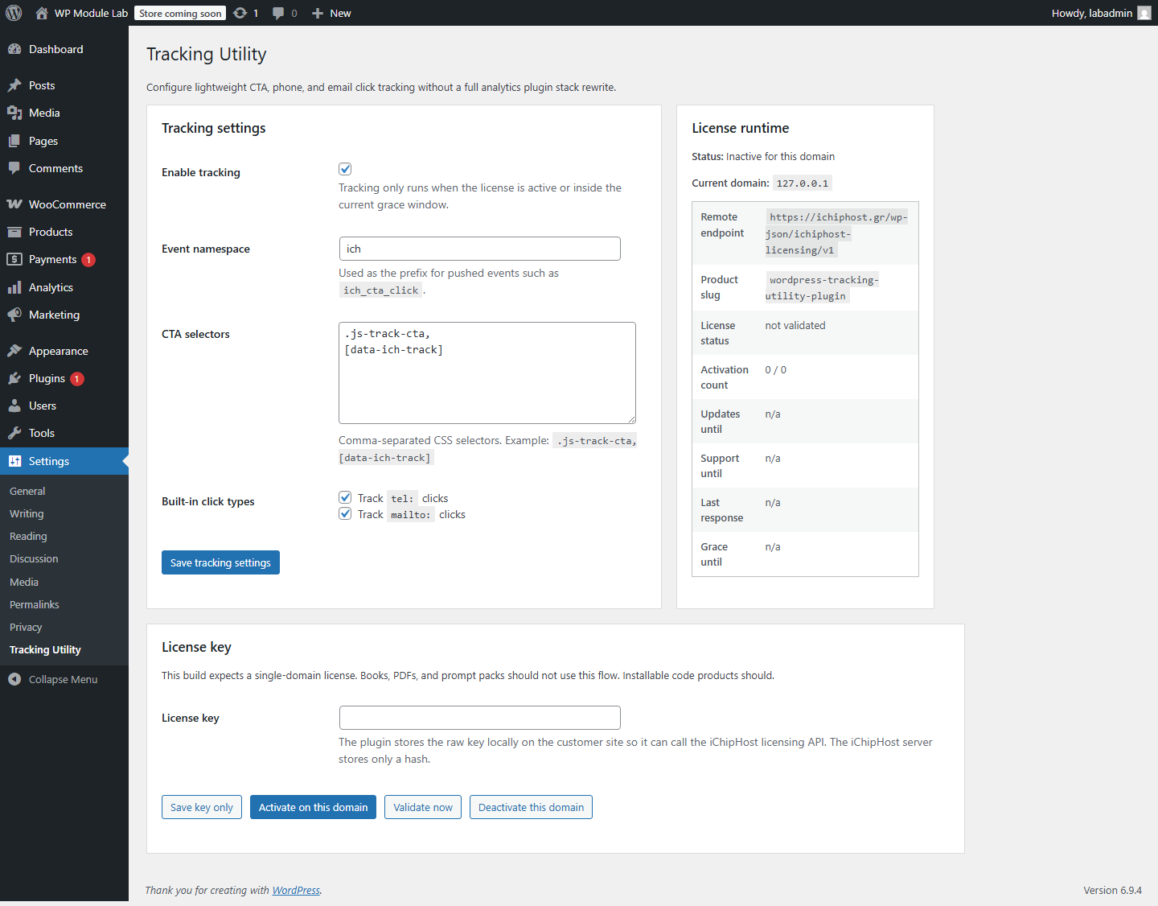
Task: Click the home icon beside WP Module Lab
Action: click(42, 13)
